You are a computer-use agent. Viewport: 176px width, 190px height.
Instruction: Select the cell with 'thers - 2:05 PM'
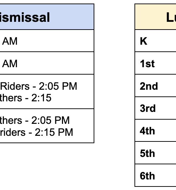pyautogui.click(x=47, y=126)
